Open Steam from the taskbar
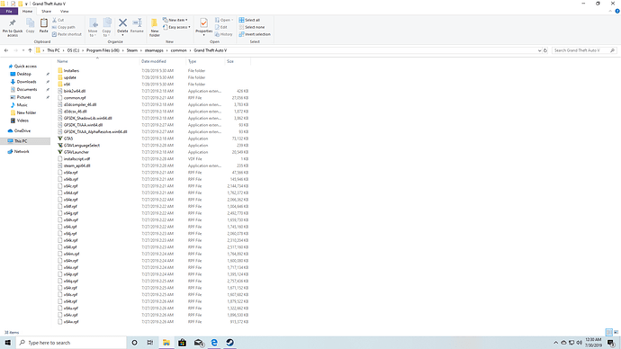The image size is (621, 349). 229,343
